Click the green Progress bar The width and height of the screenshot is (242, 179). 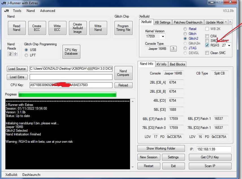click(67, 94)
